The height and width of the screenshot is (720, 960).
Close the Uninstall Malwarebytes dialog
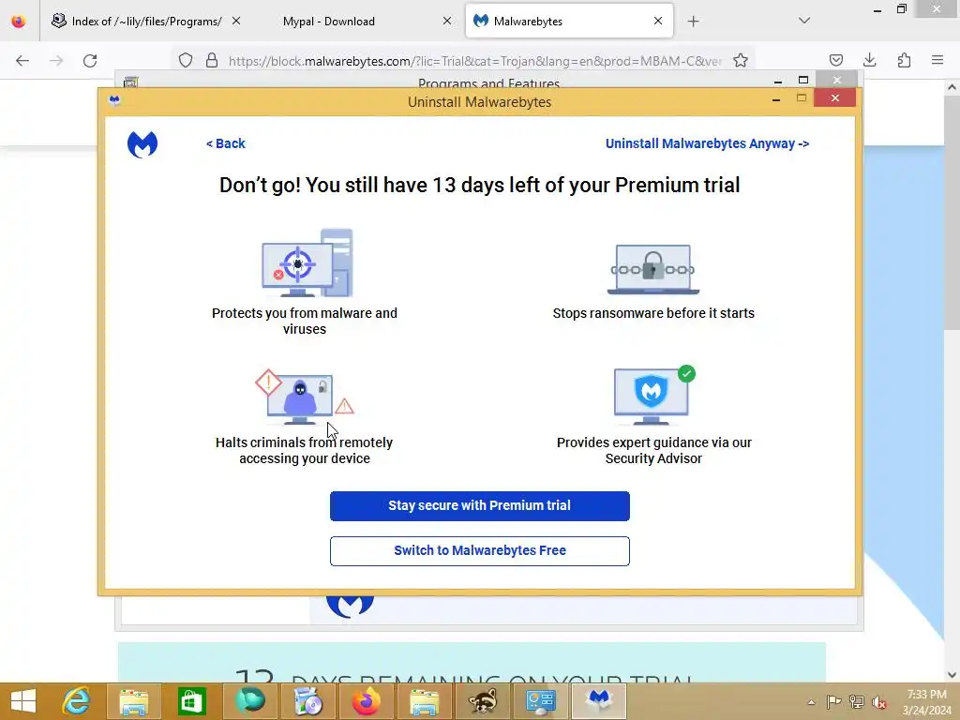pos(834,97)
